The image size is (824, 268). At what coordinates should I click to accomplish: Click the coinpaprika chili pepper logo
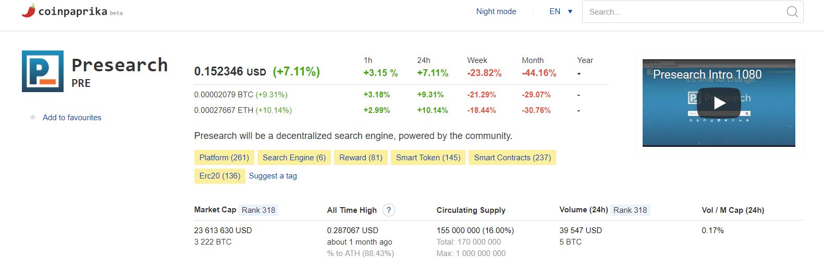(29, 11)
